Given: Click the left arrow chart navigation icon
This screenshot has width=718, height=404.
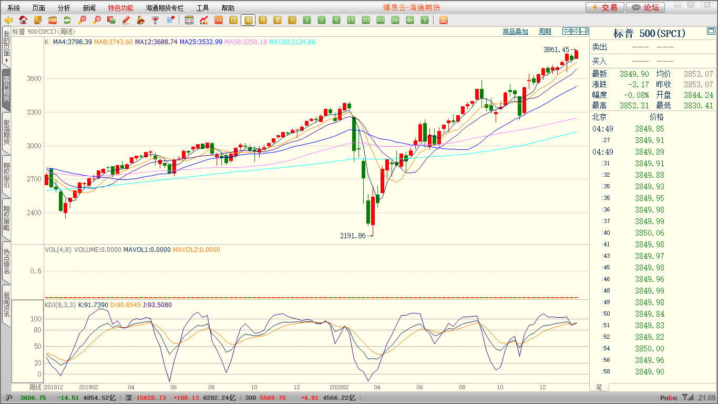Looking at the screenshot, I should click(567, 31).
